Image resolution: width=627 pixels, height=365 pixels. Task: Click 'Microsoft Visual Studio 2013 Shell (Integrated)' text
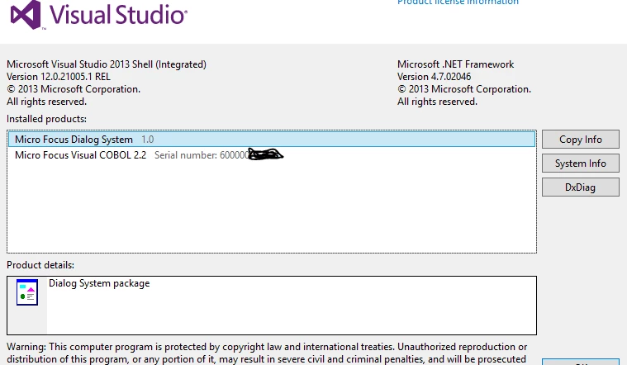coord(107,64)
